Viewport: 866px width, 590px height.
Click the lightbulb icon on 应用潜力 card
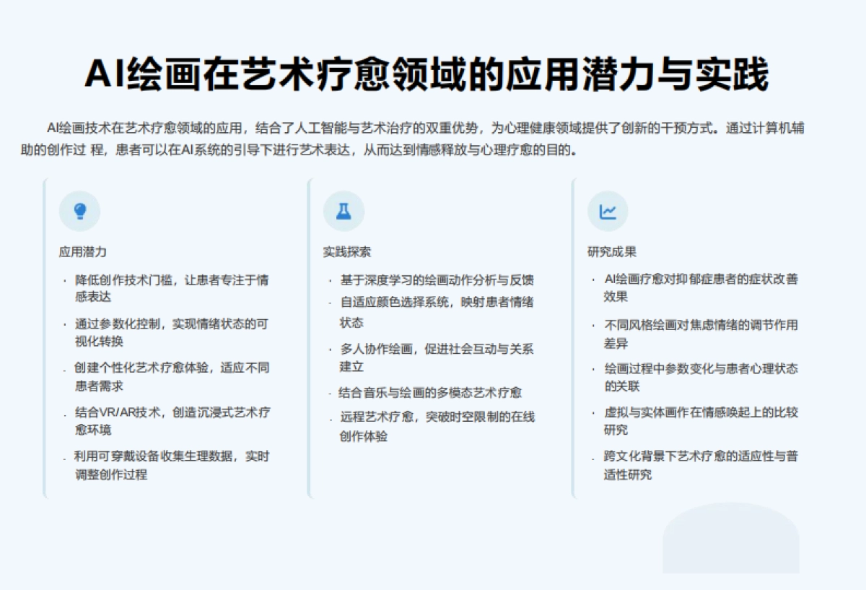[x=79, y=210]
